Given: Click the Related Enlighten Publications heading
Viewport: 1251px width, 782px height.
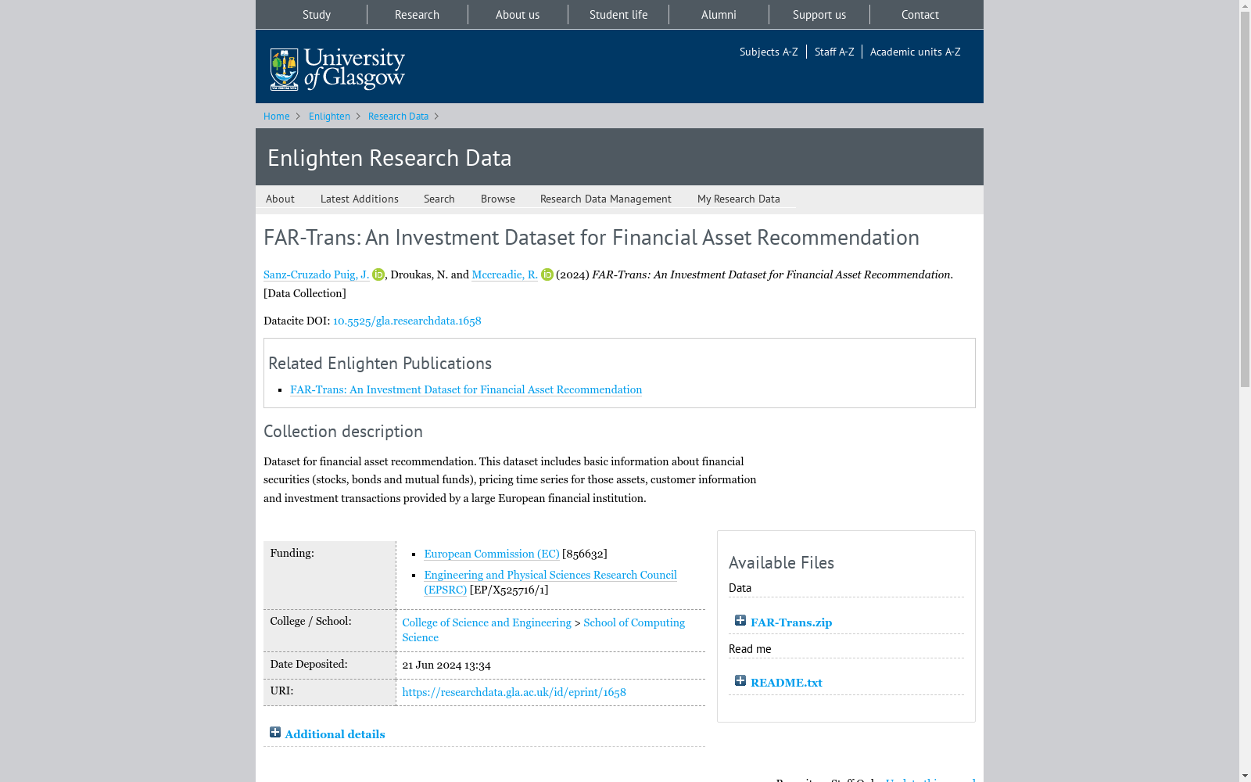Looking at the screenshot, I should point(380,364).
